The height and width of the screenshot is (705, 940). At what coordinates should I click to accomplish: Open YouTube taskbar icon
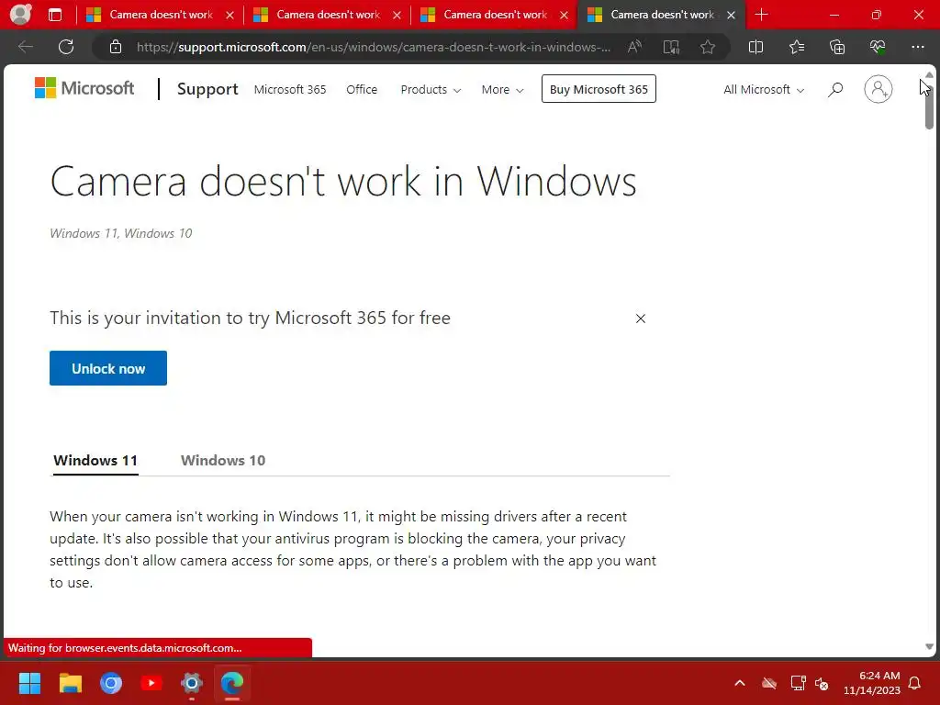click(151, 683)
